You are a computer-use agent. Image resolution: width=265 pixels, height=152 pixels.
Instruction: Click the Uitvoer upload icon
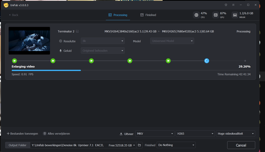[121, 134]
